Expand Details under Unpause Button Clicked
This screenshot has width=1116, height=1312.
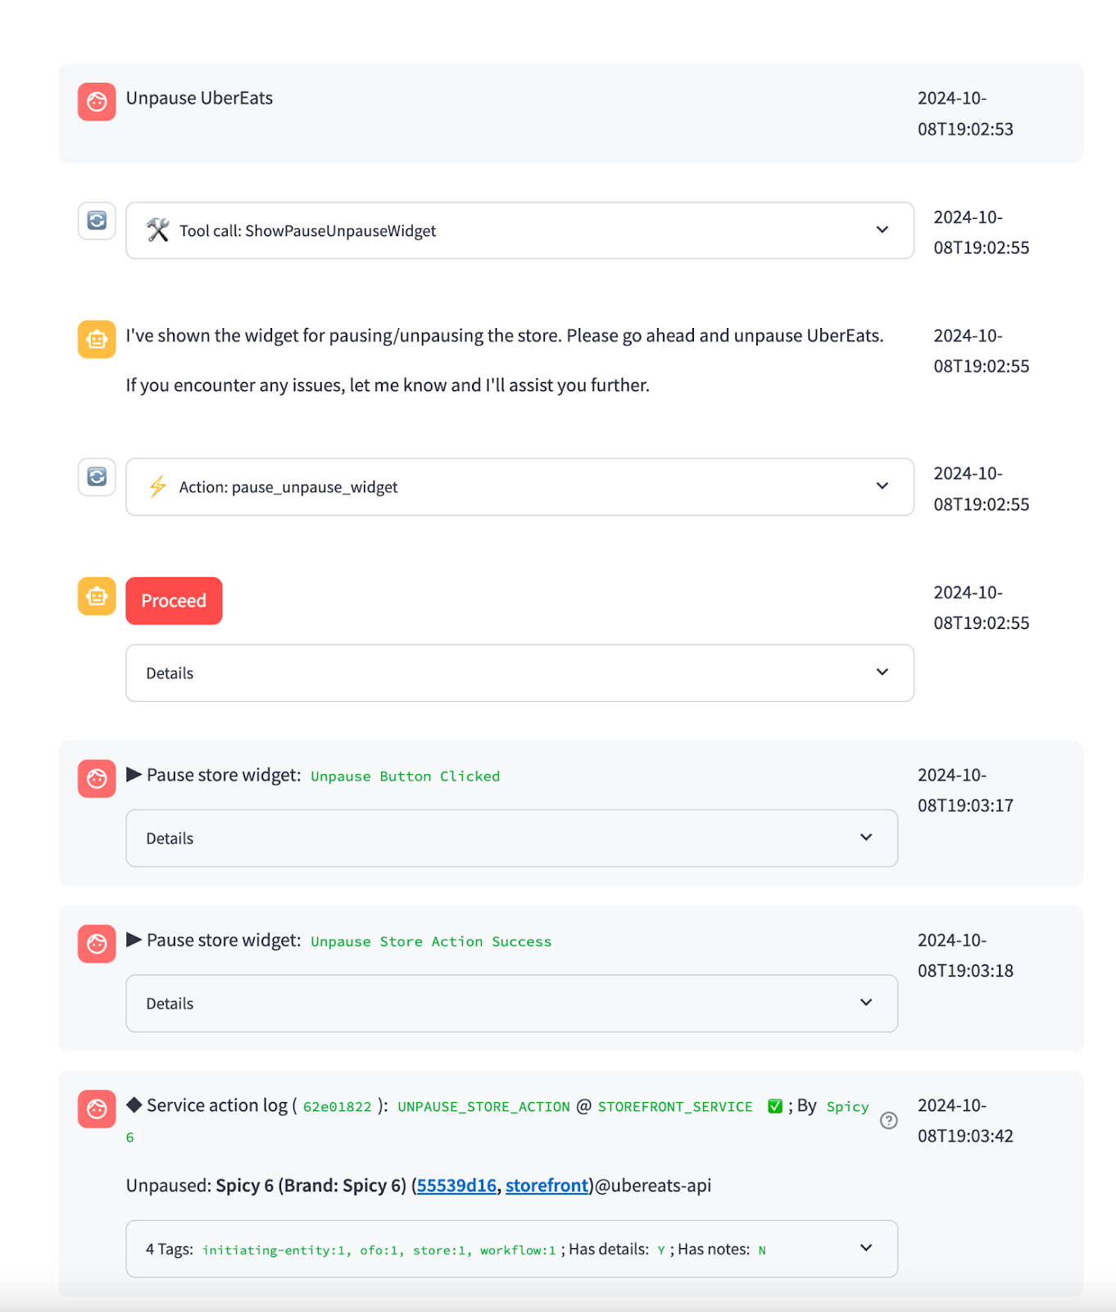pyautogui.click(x=511, y=838)
